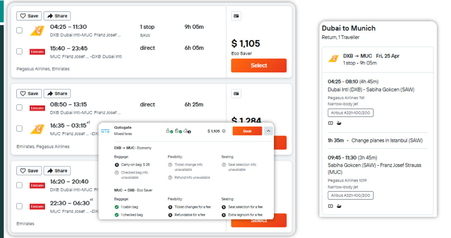Click the payment card icon on second result
The height and width of the screenshot is (238, 451).
click(x=236, y=93)
